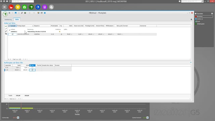Click the colored chart icon in window toolbar

pos(38,13)
